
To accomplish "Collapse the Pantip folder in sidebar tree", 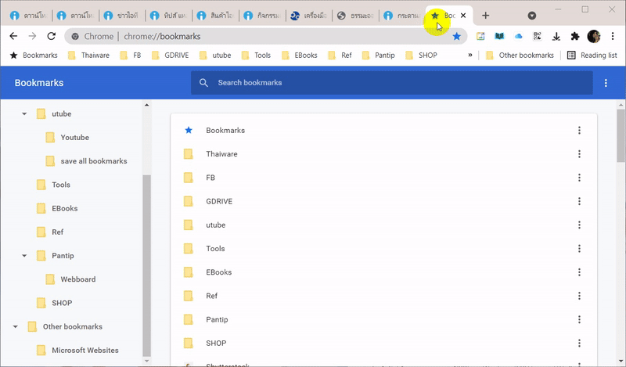I will tap(24, 256).
